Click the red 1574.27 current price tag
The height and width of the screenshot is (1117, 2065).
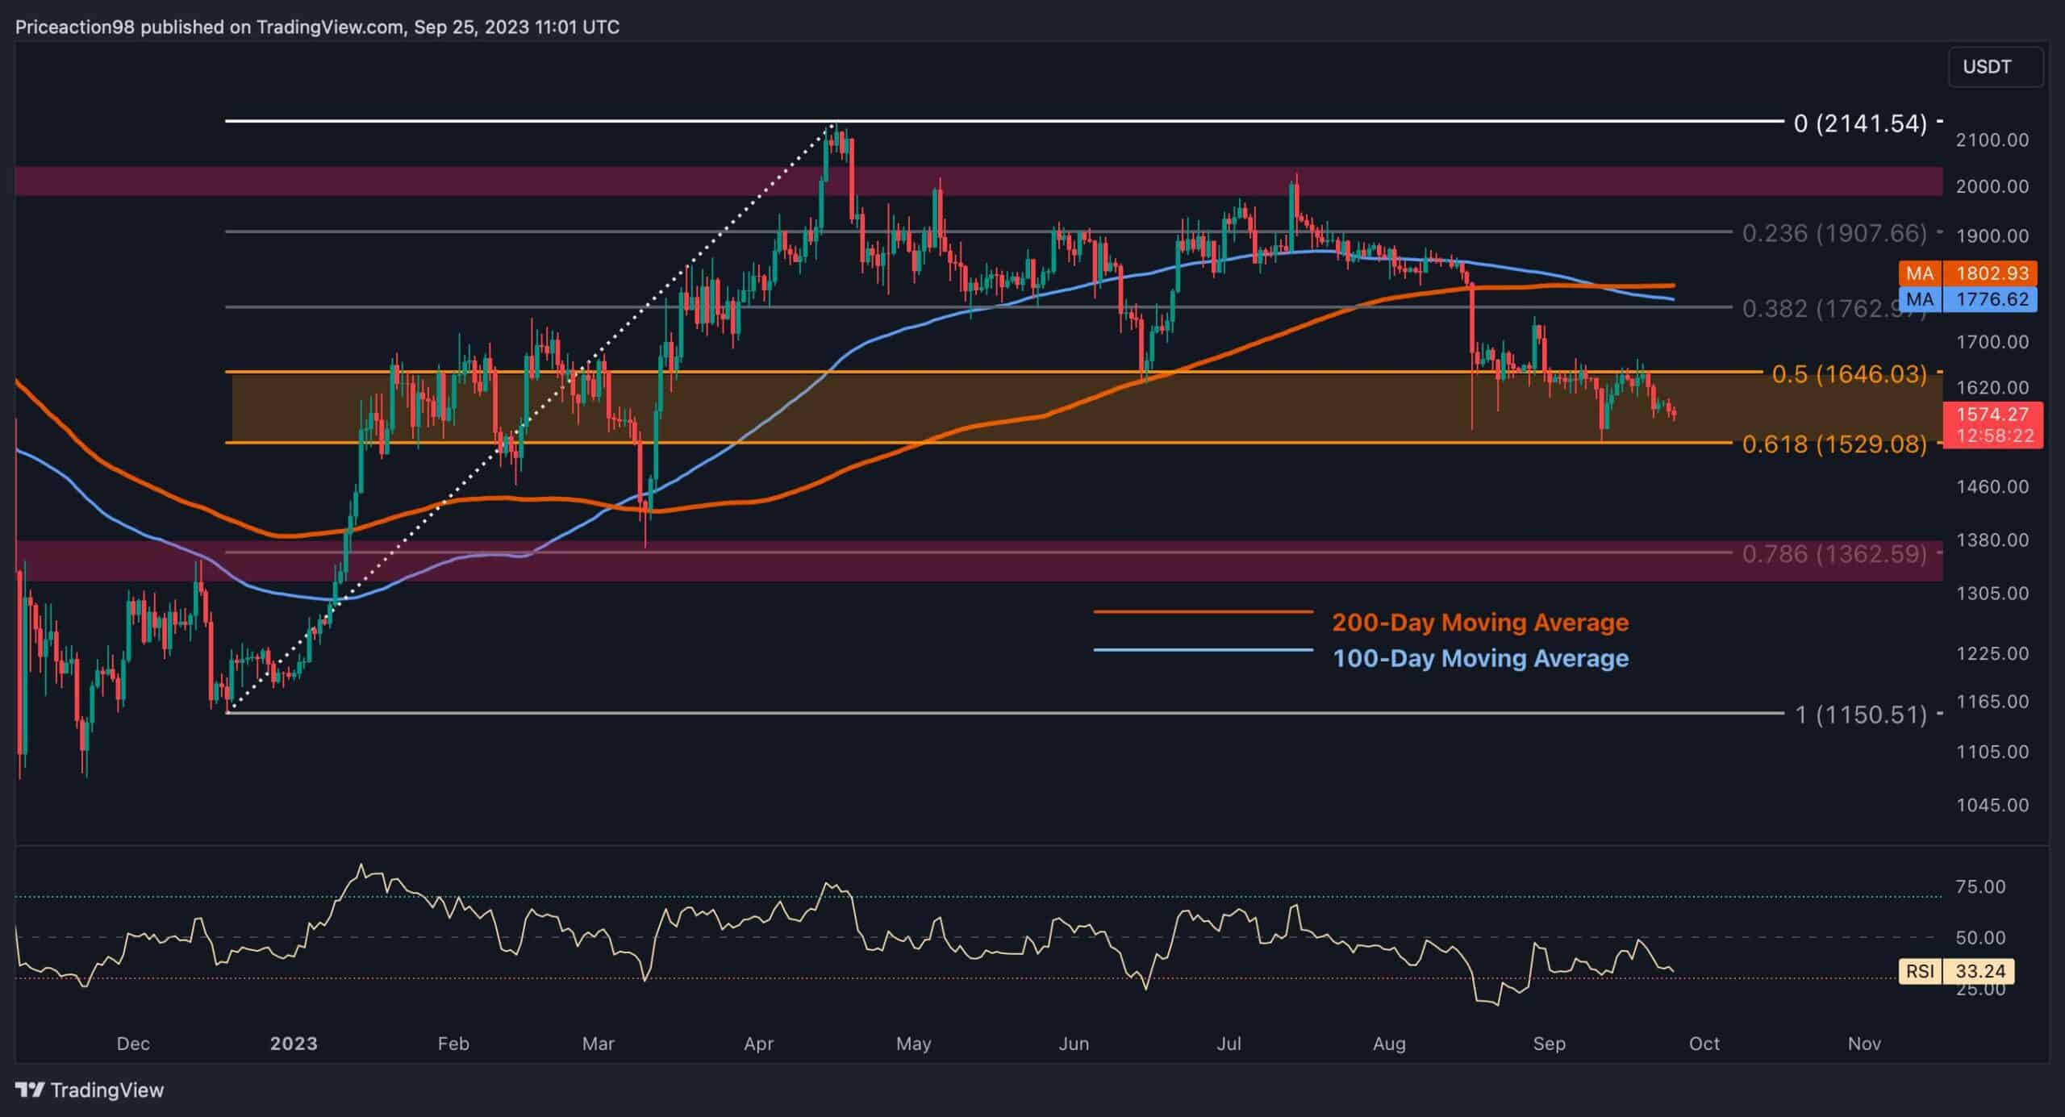[1992, 415]
